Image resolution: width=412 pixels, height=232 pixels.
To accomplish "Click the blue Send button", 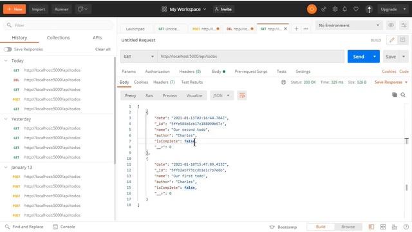I will [x=359, y=57].
